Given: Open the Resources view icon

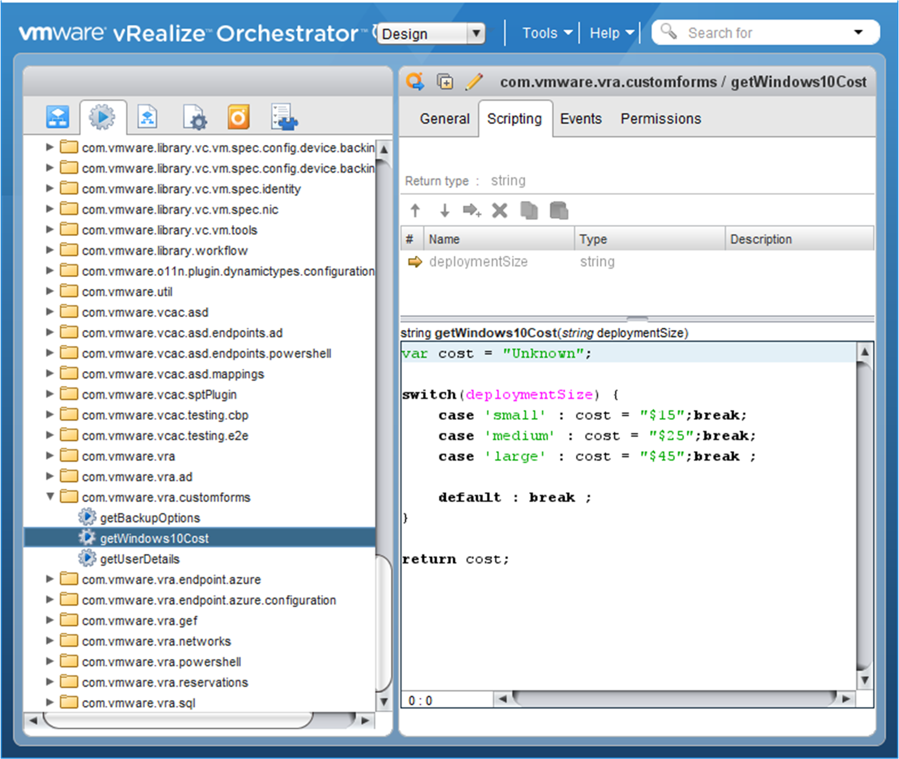Looking at the screenshot, I should click(147, 117).
